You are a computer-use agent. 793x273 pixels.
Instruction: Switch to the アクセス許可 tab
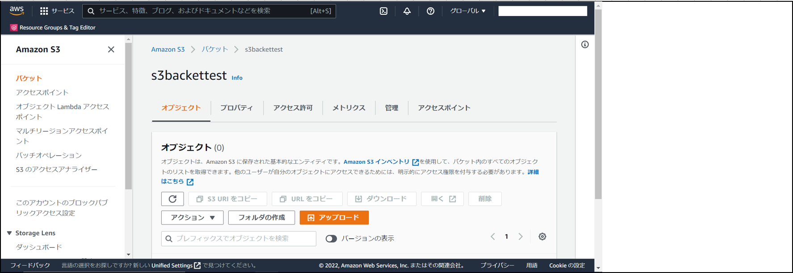(x=293, y=108)
